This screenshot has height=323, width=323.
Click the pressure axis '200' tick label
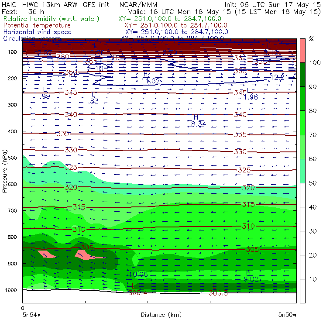point(12,78)
